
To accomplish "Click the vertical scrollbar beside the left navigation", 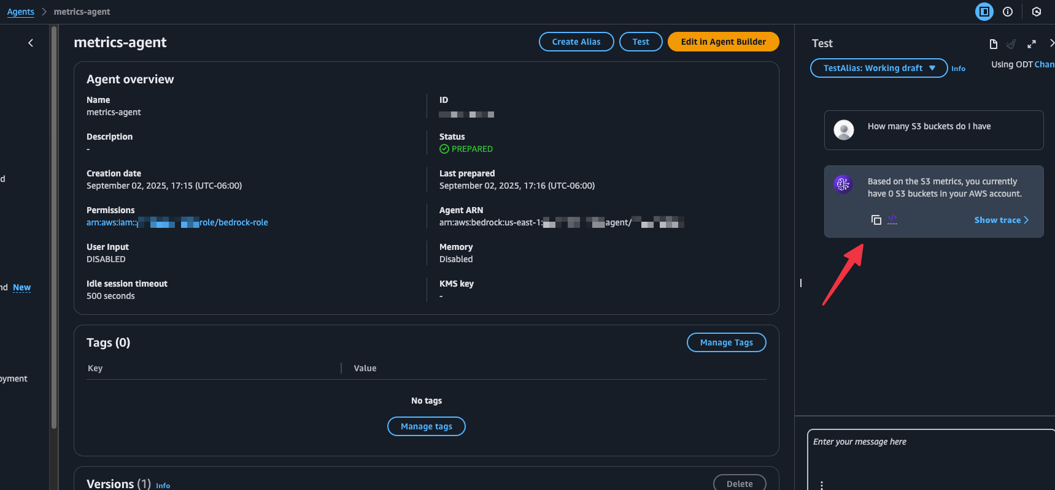I will coord(54,227).
